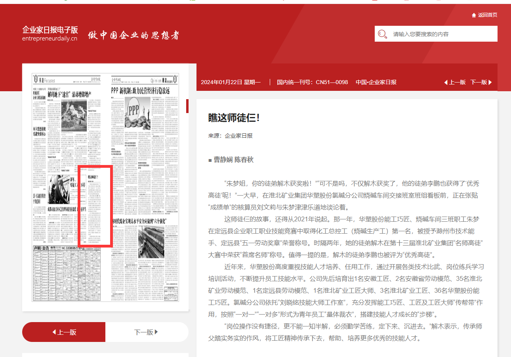Click the right arrow beside top 下一版
The height and width of the screenshot is (357, 511).
[x=490, y=82]
